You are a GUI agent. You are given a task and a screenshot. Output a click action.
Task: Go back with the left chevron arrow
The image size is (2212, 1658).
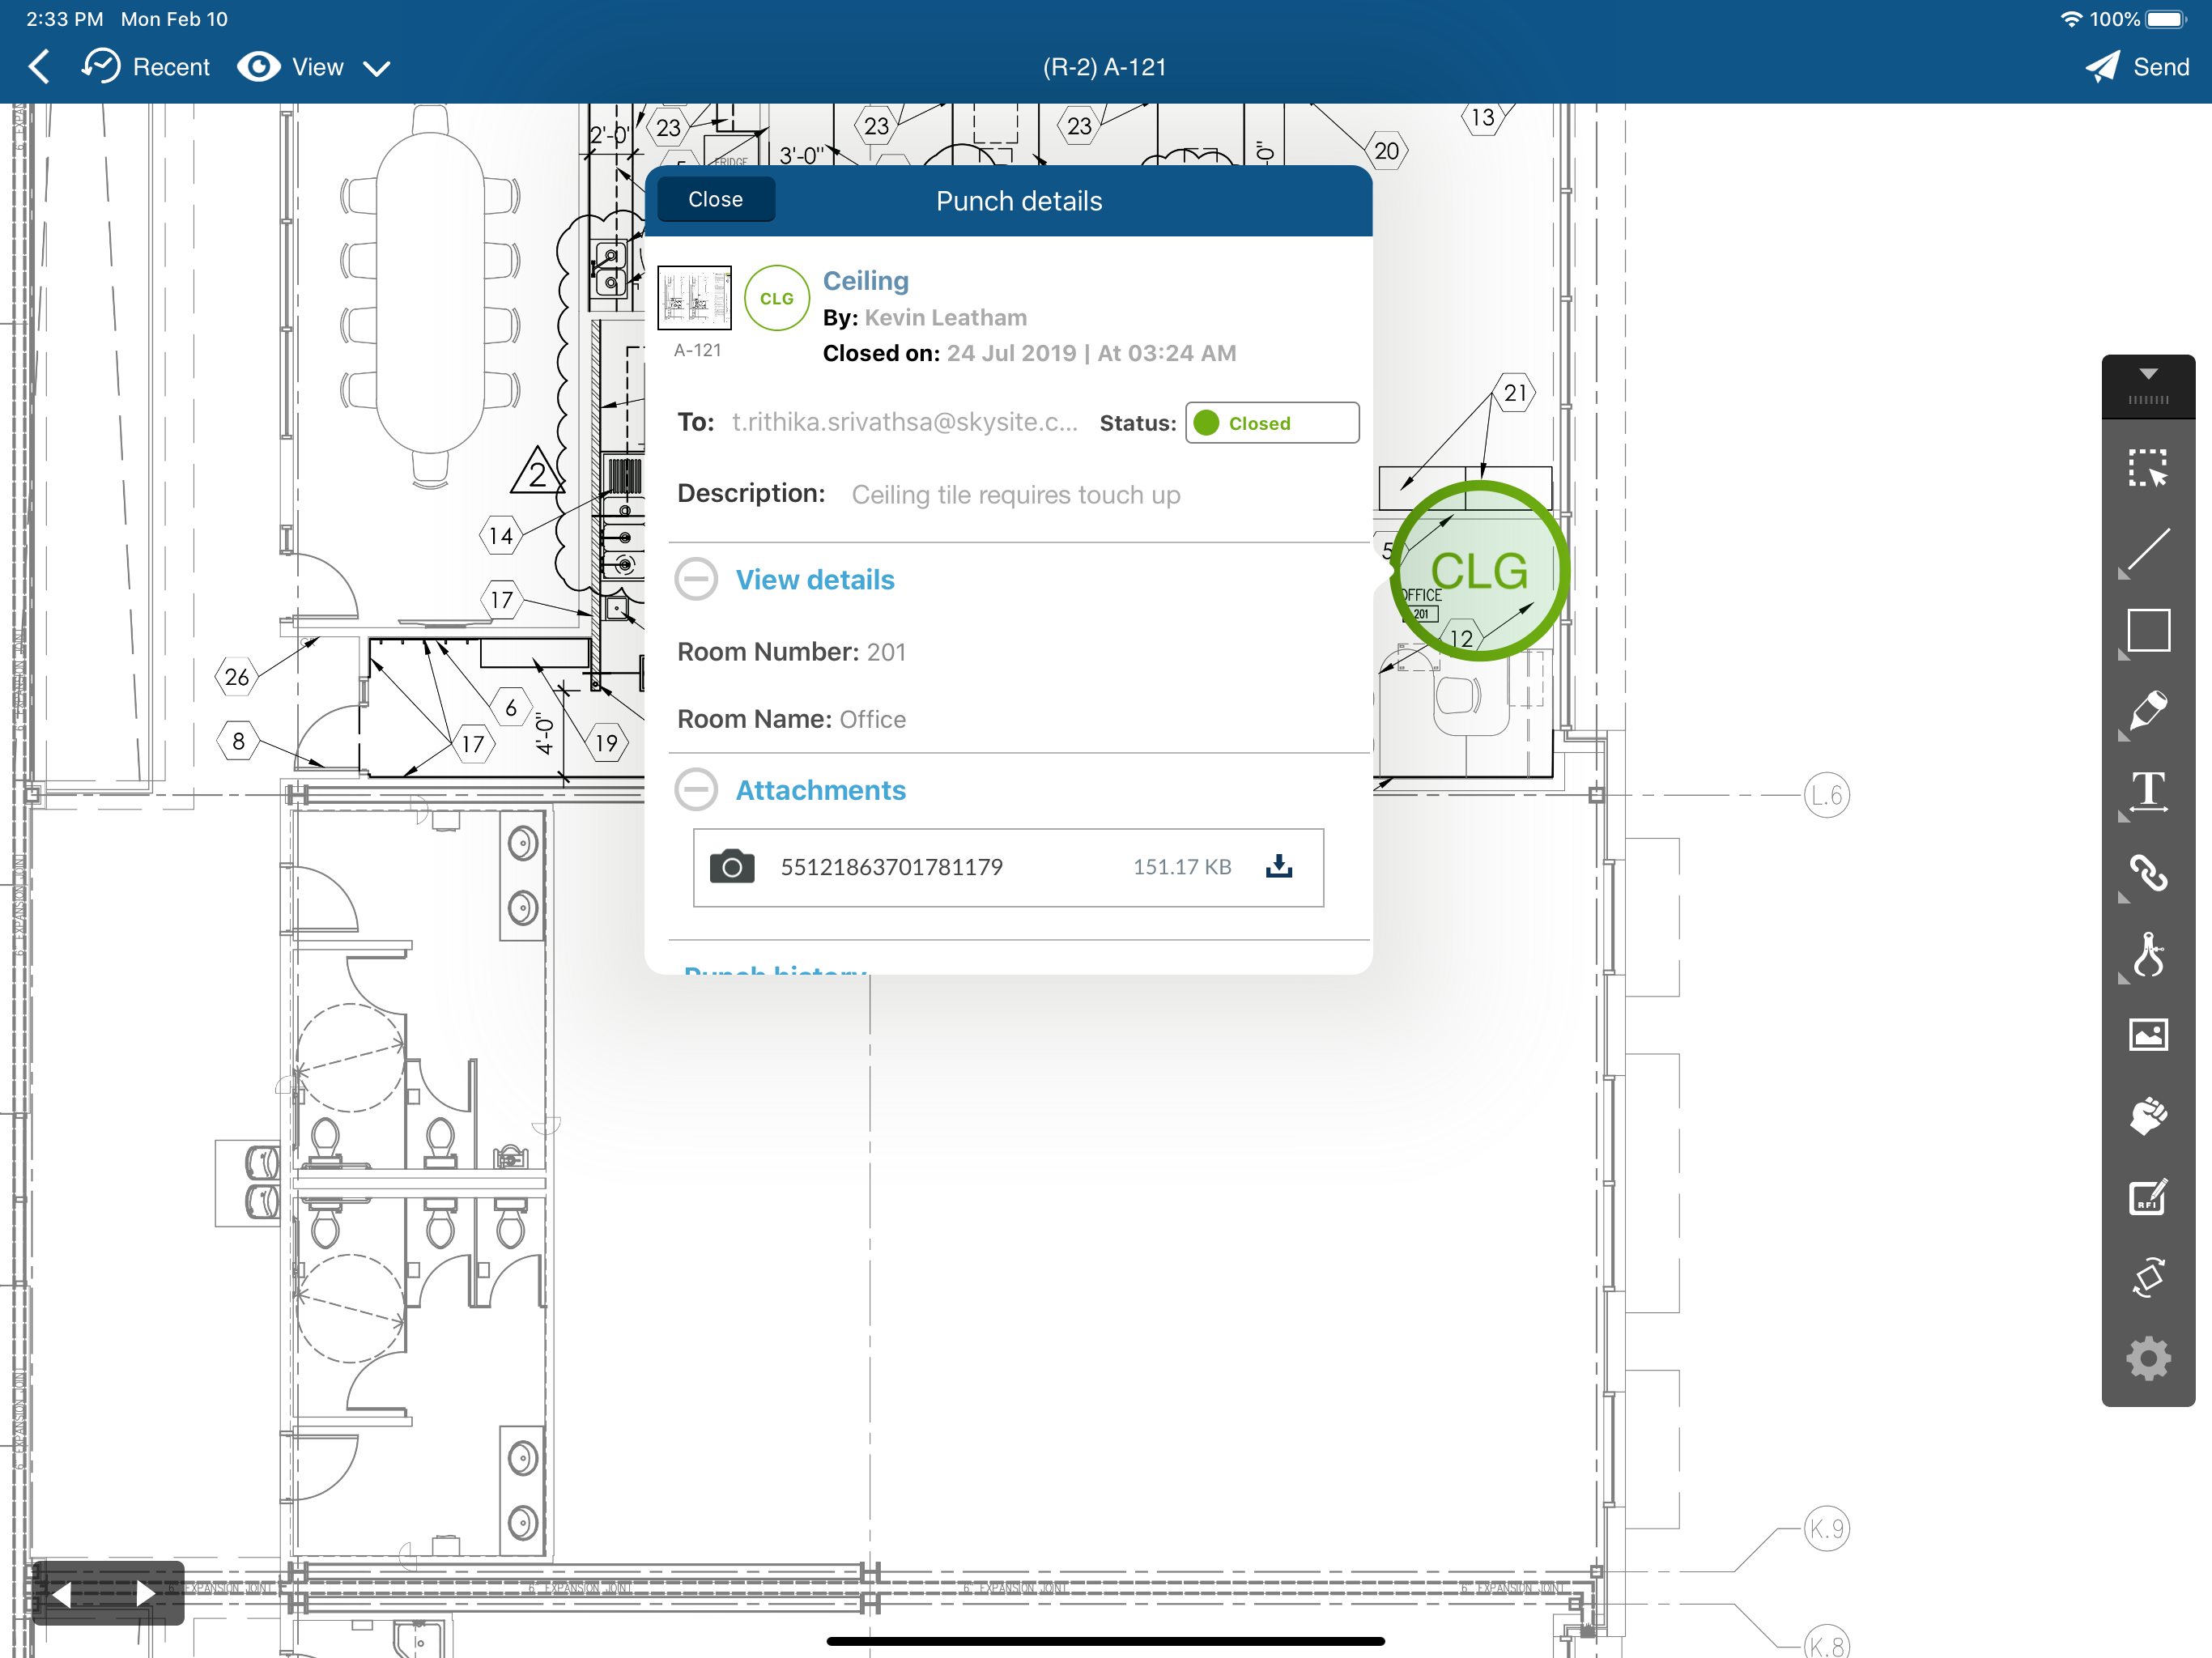click(40, 67)
